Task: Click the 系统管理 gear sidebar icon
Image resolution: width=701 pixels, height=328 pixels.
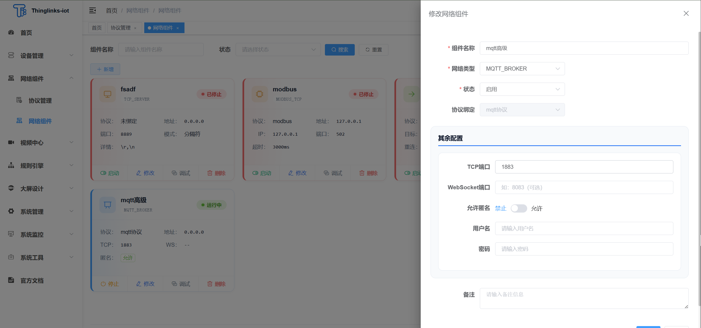Action: 11,211
